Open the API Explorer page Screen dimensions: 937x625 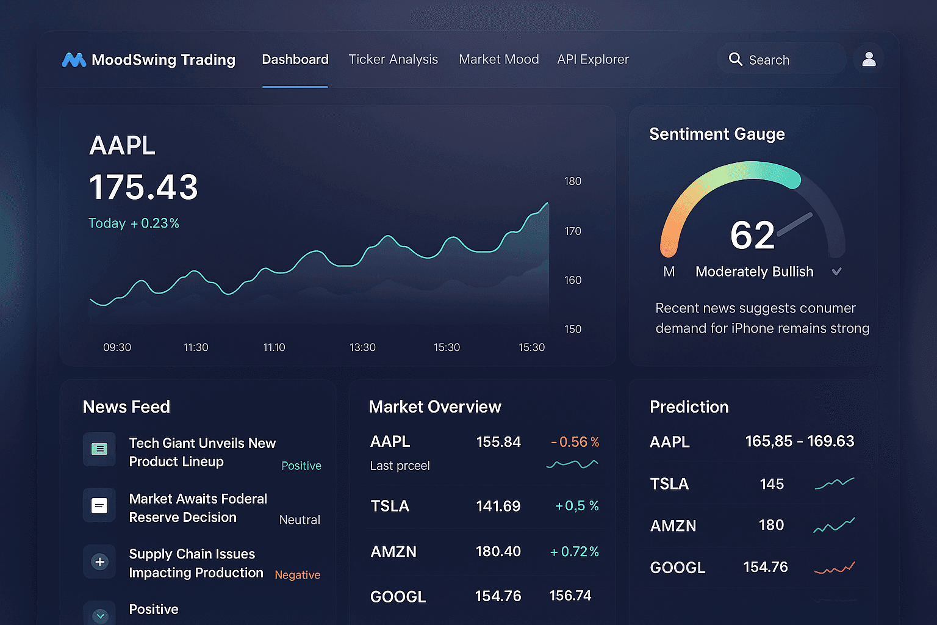pyautogui.click(x=592, y=59)
